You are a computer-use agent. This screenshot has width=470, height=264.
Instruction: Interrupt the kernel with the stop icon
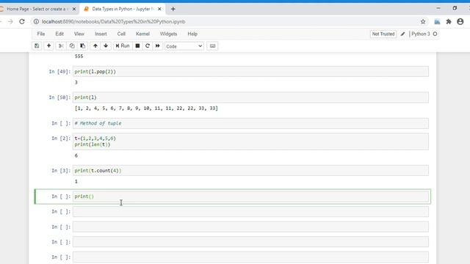[x=137, y=45]
